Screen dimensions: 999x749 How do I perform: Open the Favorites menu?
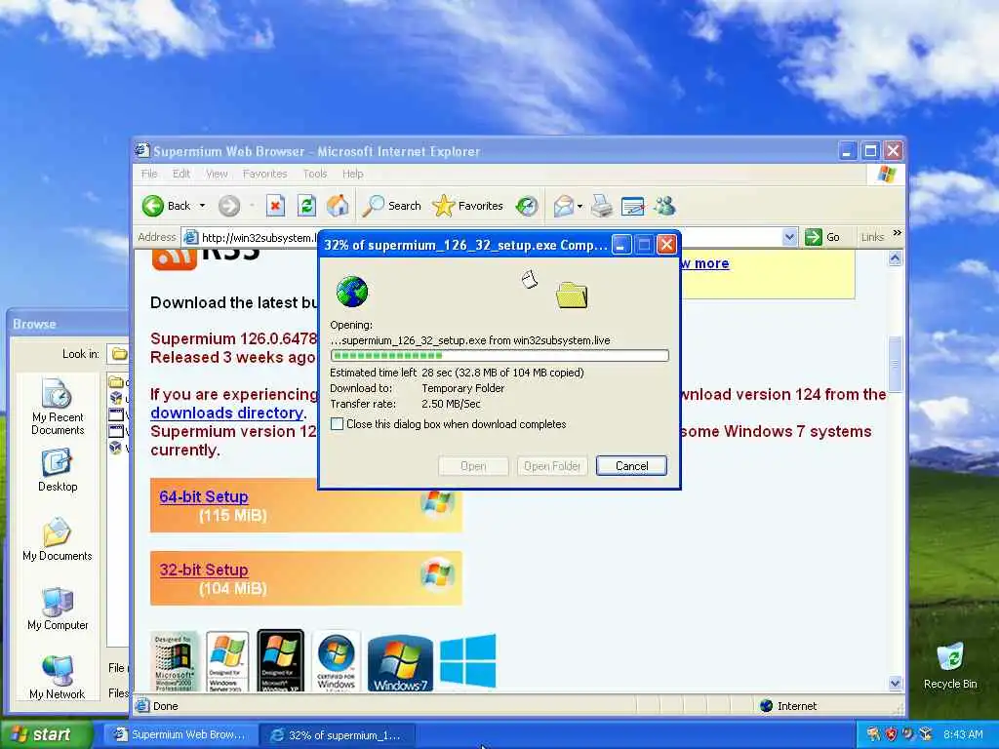click(x=264, y=174)
